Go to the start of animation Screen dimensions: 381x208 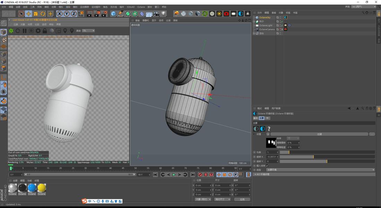tap(155, 175)
